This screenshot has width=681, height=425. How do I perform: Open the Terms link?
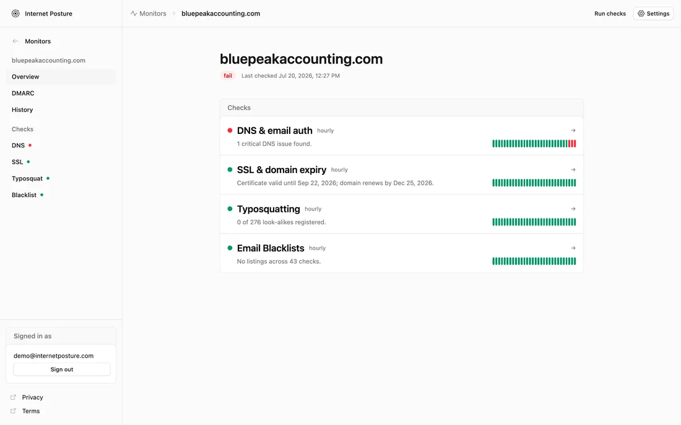coord(31,411)
